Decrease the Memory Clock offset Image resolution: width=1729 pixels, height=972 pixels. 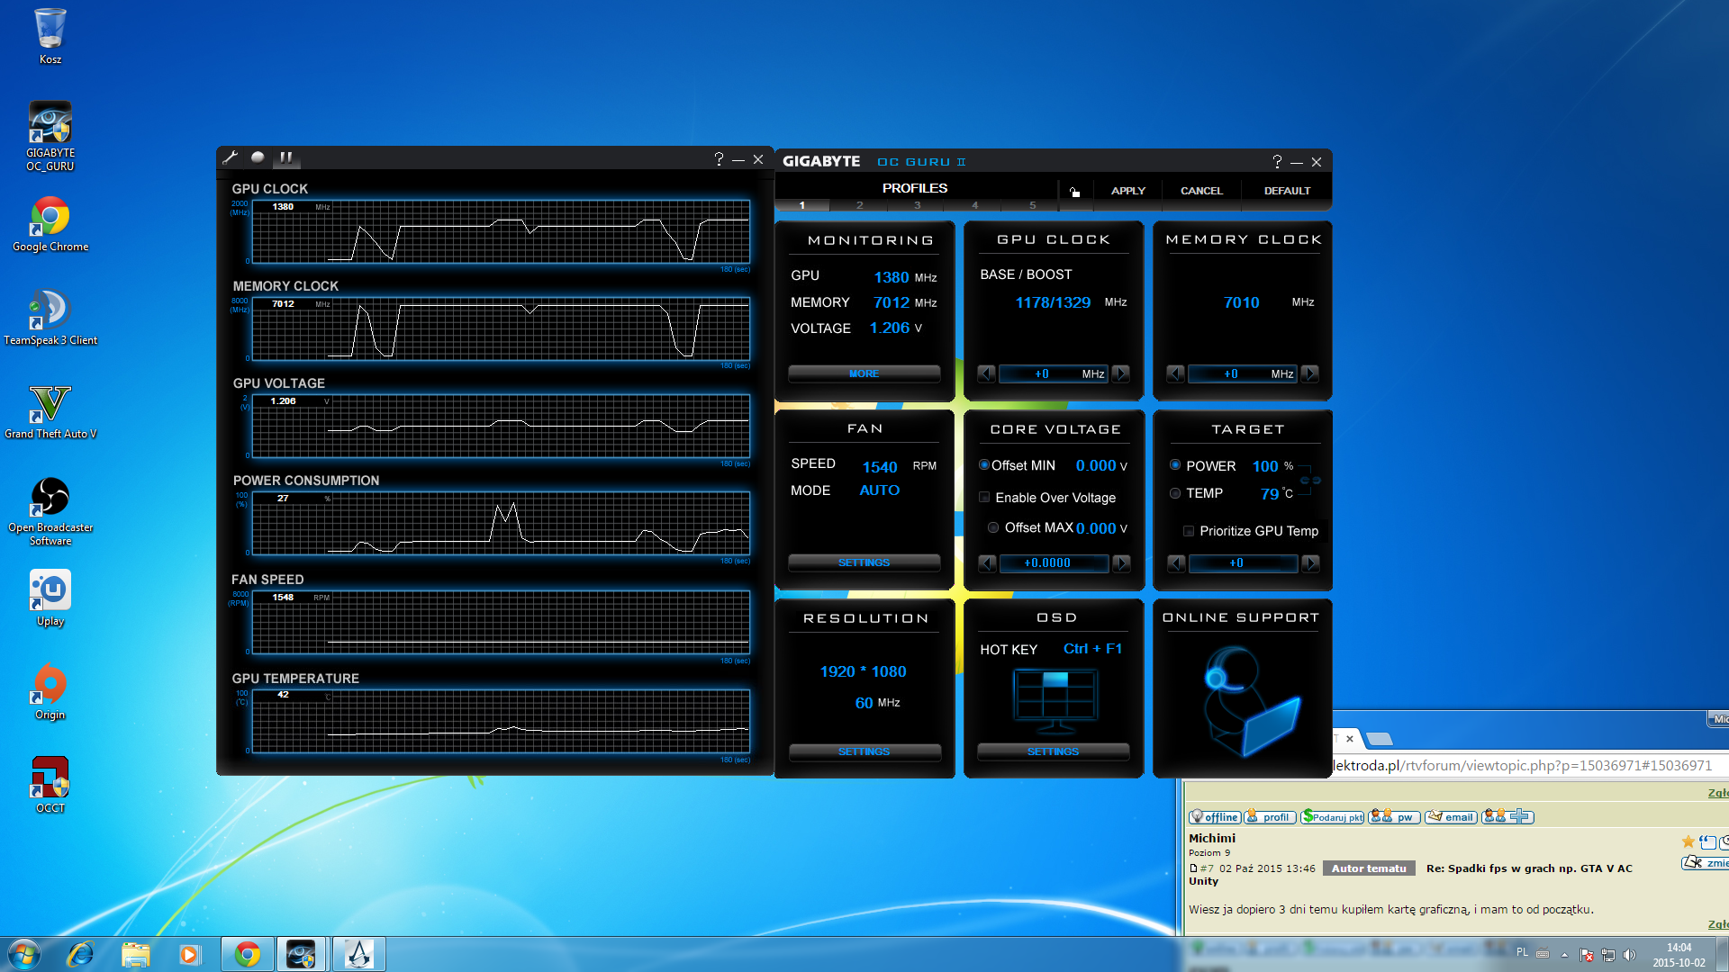click(x=1176, y=373)
